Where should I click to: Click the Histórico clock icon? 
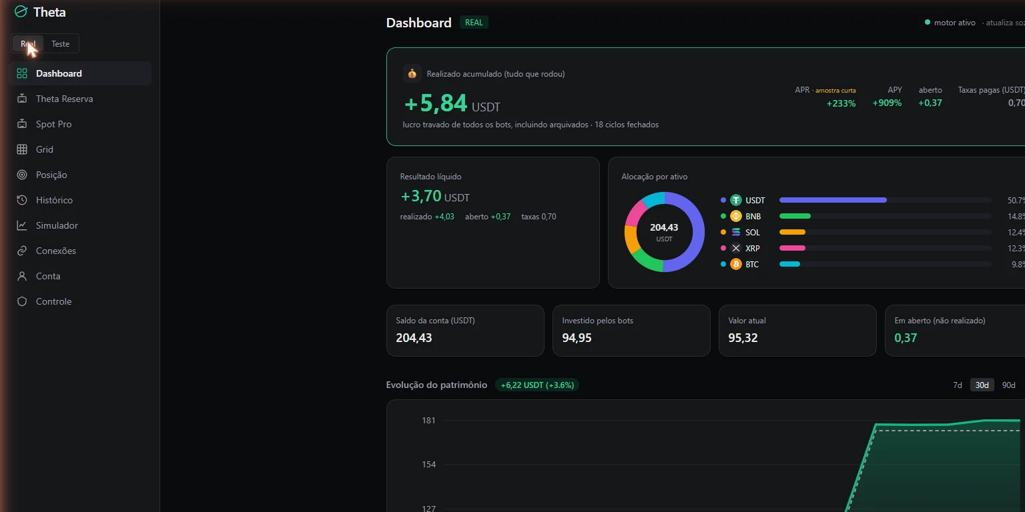pos(22,200)
